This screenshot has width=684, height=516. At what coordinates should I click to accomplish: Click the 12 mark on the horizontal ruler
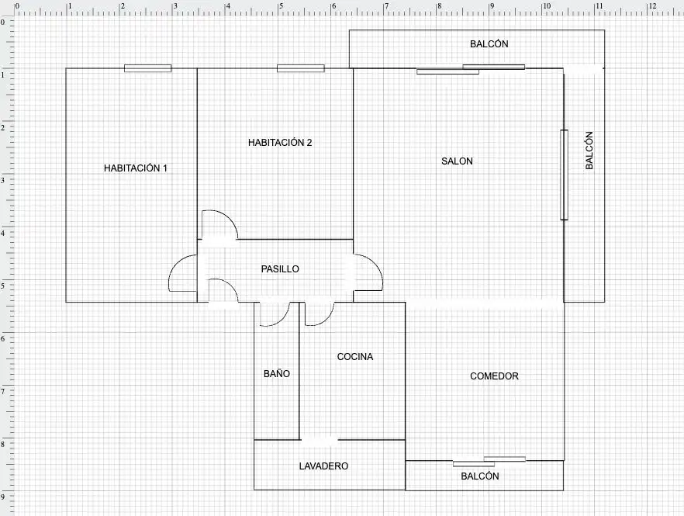652,6
